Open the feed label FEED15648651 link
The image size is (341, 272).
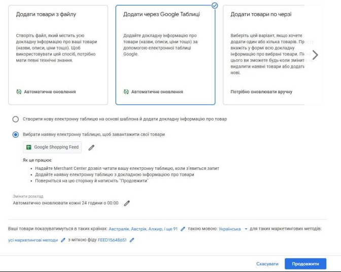click(x=112, y=240)
